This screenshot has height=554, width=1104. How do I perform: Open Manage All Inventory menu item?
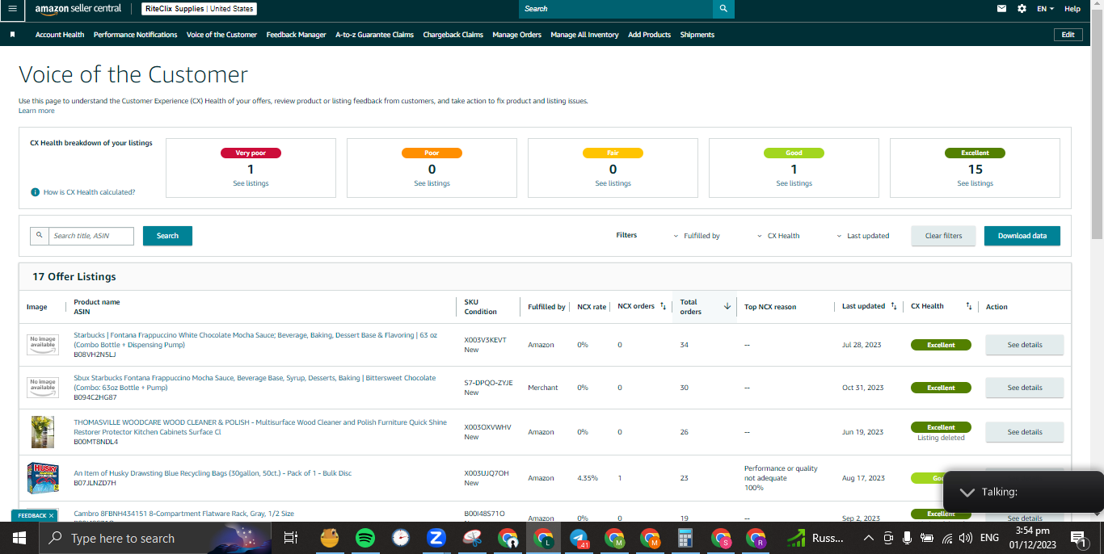coord(584,35)
